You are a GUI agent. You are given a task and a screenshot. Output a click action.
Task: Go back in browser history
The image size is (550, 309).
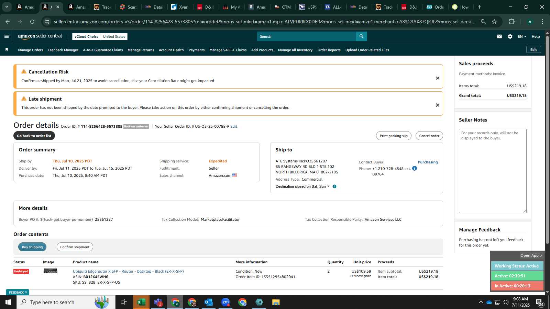pos(8,22)
